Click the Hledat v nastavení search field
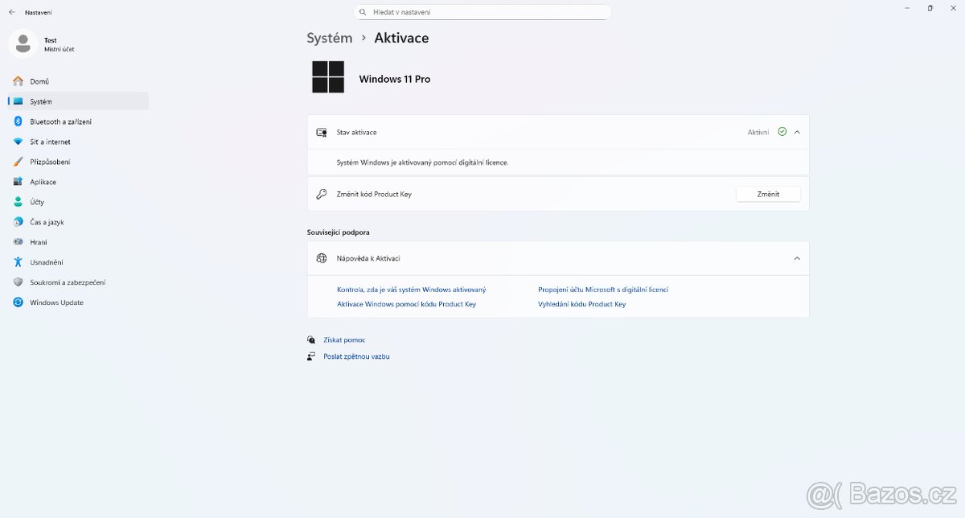Screen dimensions: 965x518 (482, 12)
